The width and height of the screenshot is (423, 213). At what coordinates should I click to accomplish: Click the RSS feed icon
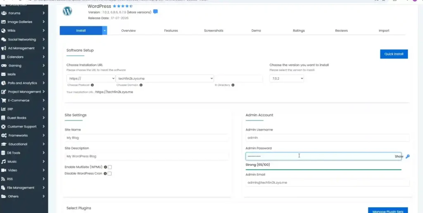tap(3, 179)
